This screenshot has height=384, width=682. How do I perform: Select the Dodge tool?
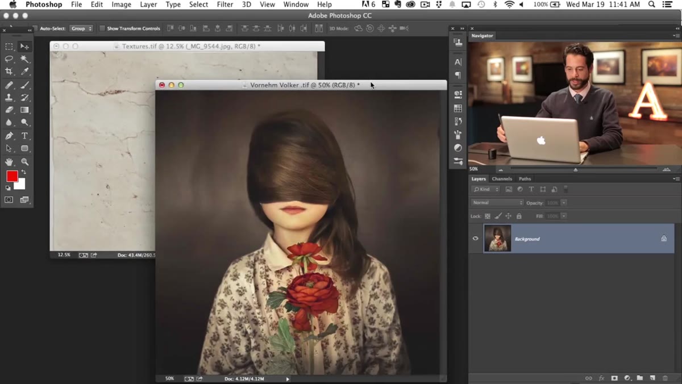click(x=24, y=122)
